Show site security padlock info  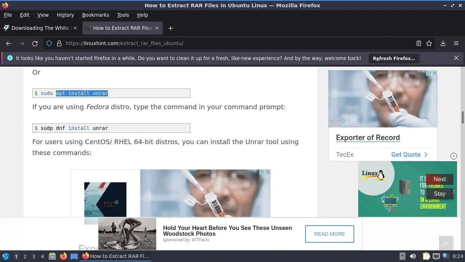pyautogui.click(x=59, y=43)
